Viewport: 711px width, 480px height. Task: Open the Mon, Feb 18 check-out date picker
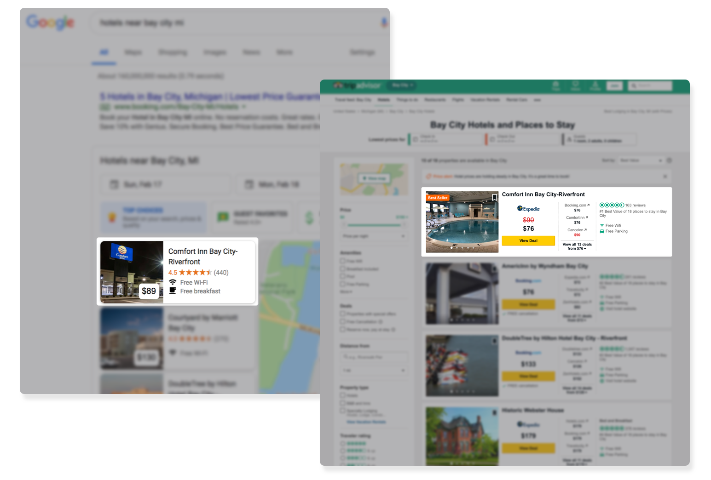coord(278,184)
